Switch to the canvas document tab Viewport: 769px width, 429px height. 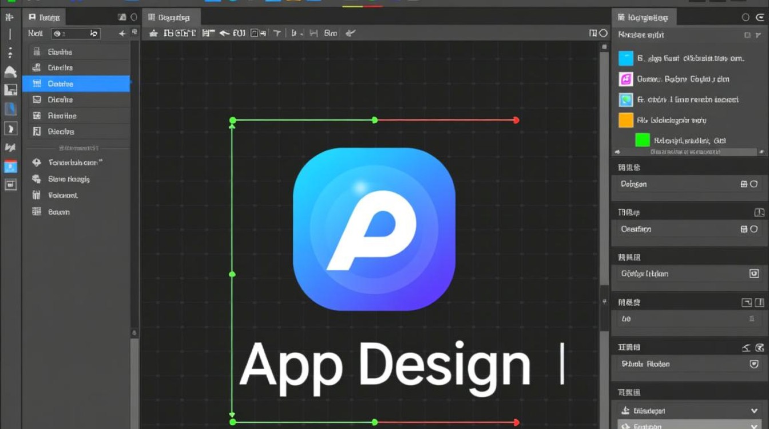[172, 17]
